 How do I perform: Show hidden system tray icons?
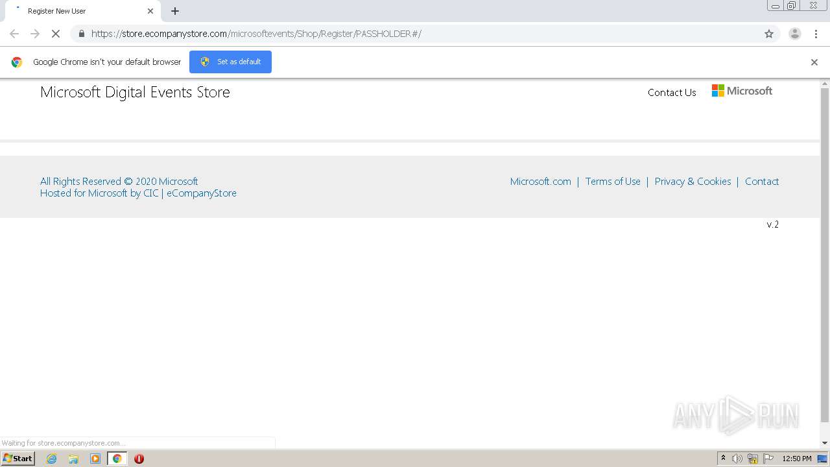tap(723, 459)
